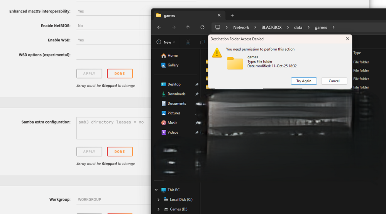The height and width of the screenshot is (214, 386).
Task: Click 'Date modified: 11-Oct-25 18:32' text
Action: [x=272, y=66]
